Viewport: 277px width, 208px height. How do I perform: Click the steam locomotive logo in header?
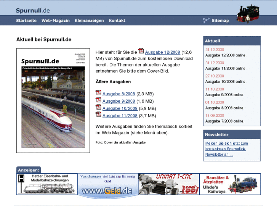248,14
